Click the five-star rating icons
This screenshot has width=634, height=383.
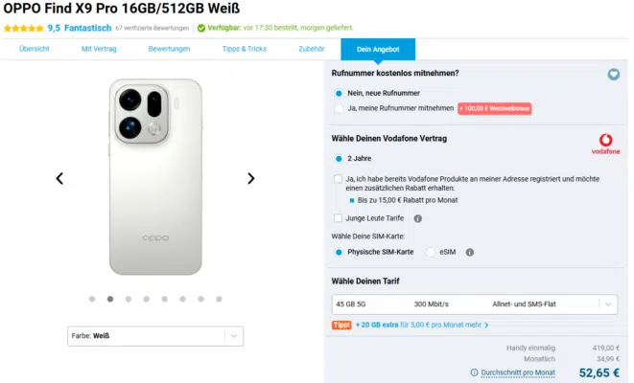click(23, 28)
